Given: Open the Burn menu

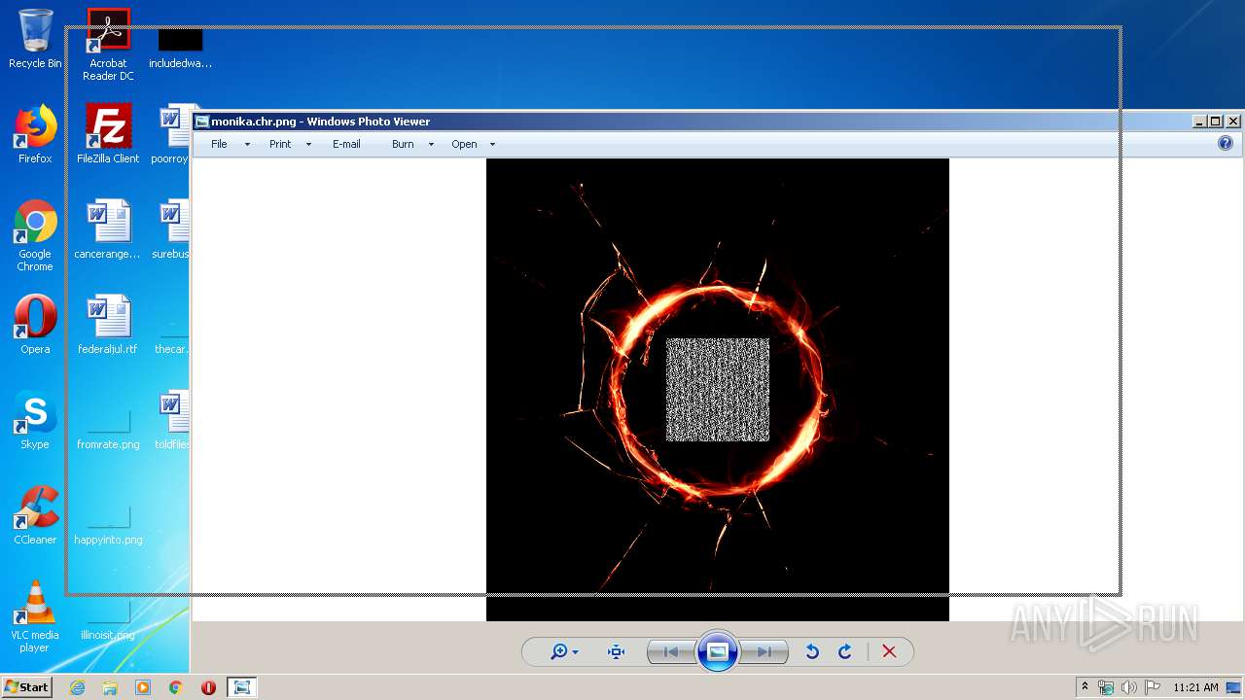Looking at the screenshot, I should pos(403,144).
